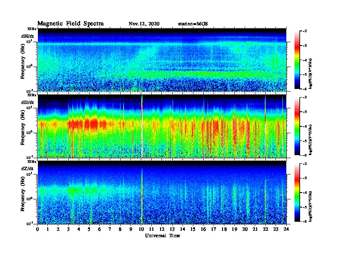Click hour tick label "0" on time axis

click(37, 229)
